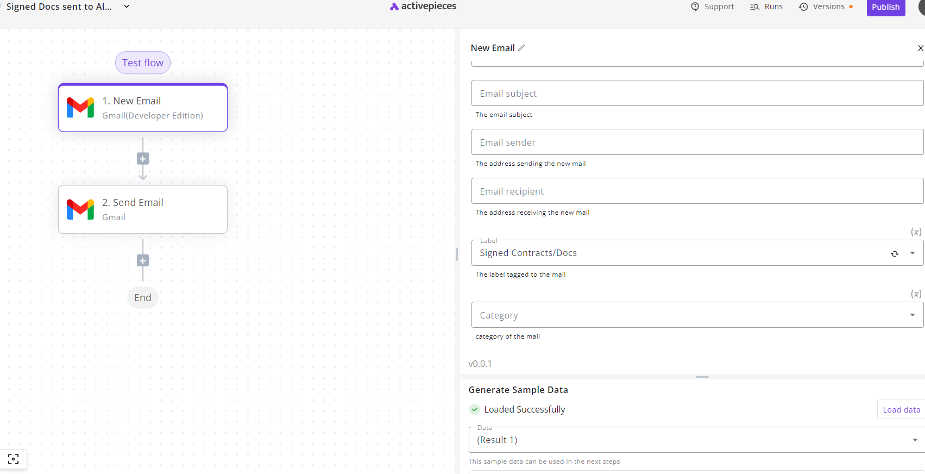Click the Support help icon
Viewport: 925px width, 474px height.
695,7
